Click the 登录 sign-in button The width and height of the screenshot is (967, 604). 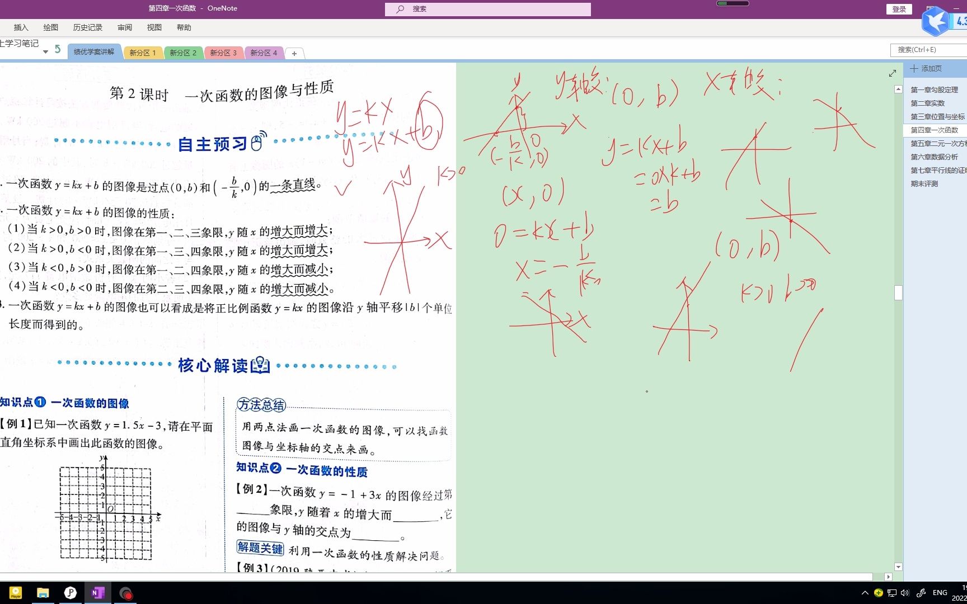898,9
